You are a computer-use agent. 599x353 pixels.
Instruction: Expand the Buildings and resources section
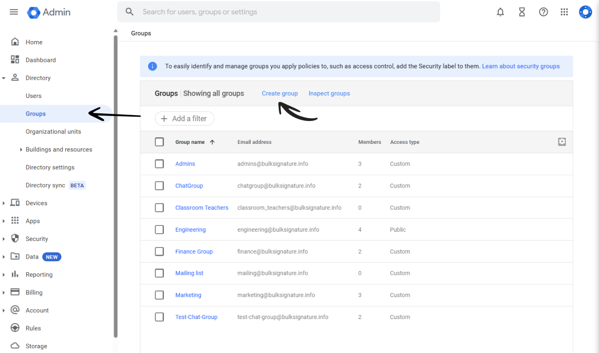(x=21, y=149)
